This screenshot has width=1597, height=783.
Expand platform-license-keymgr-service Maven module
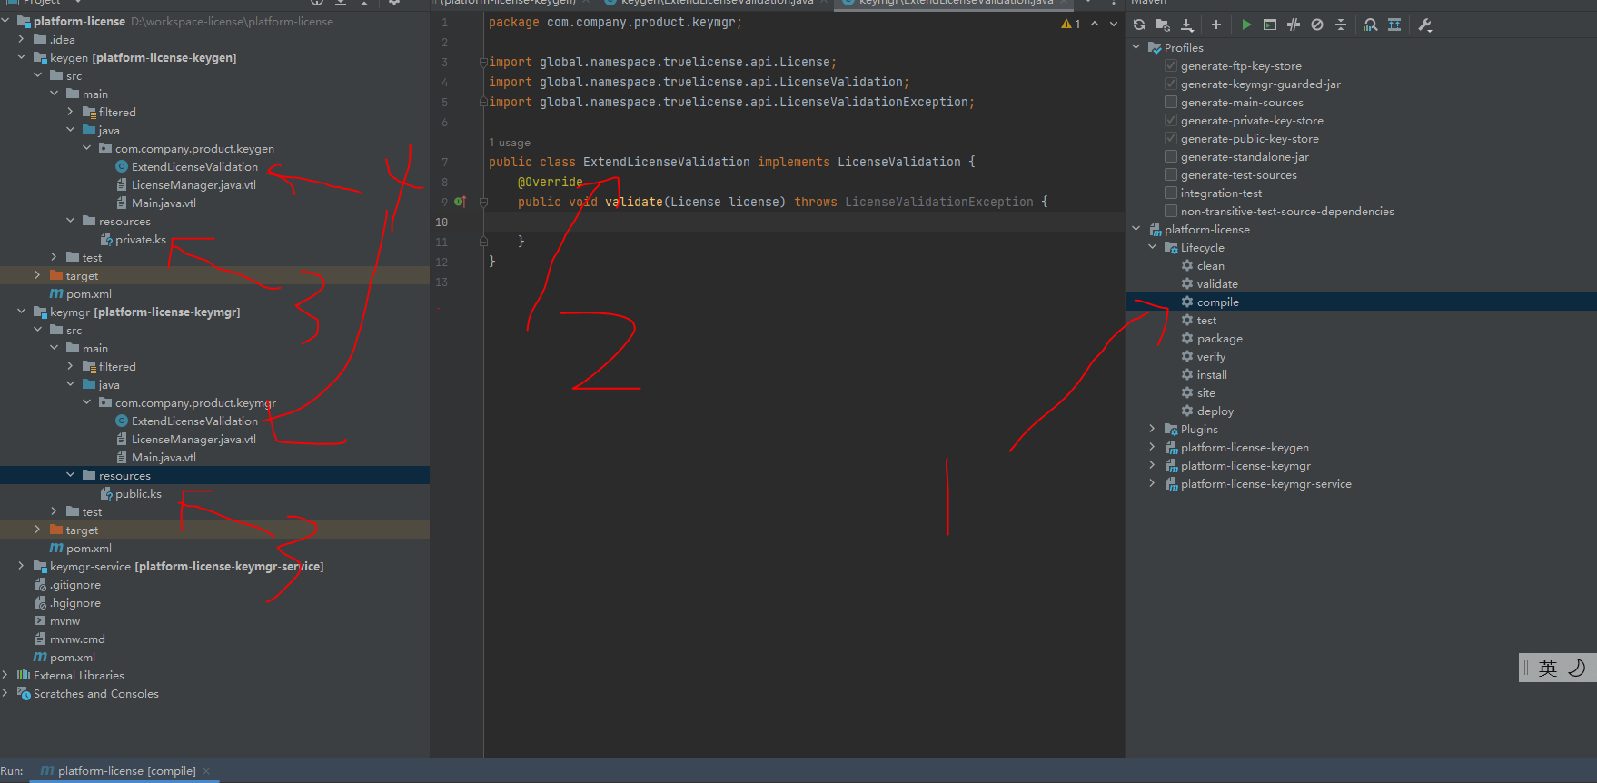click(x=1153, y=483)
